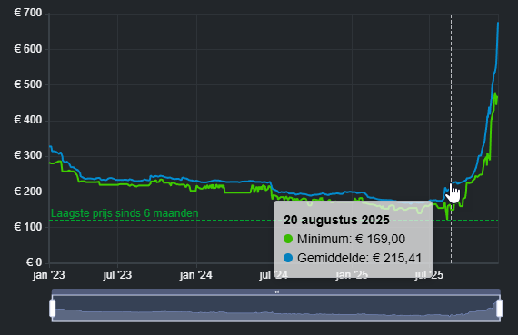This screenshot has height=335, width=518.
Task: Click the green Minimum legend dot in tooltip
Action: point(288,239)
